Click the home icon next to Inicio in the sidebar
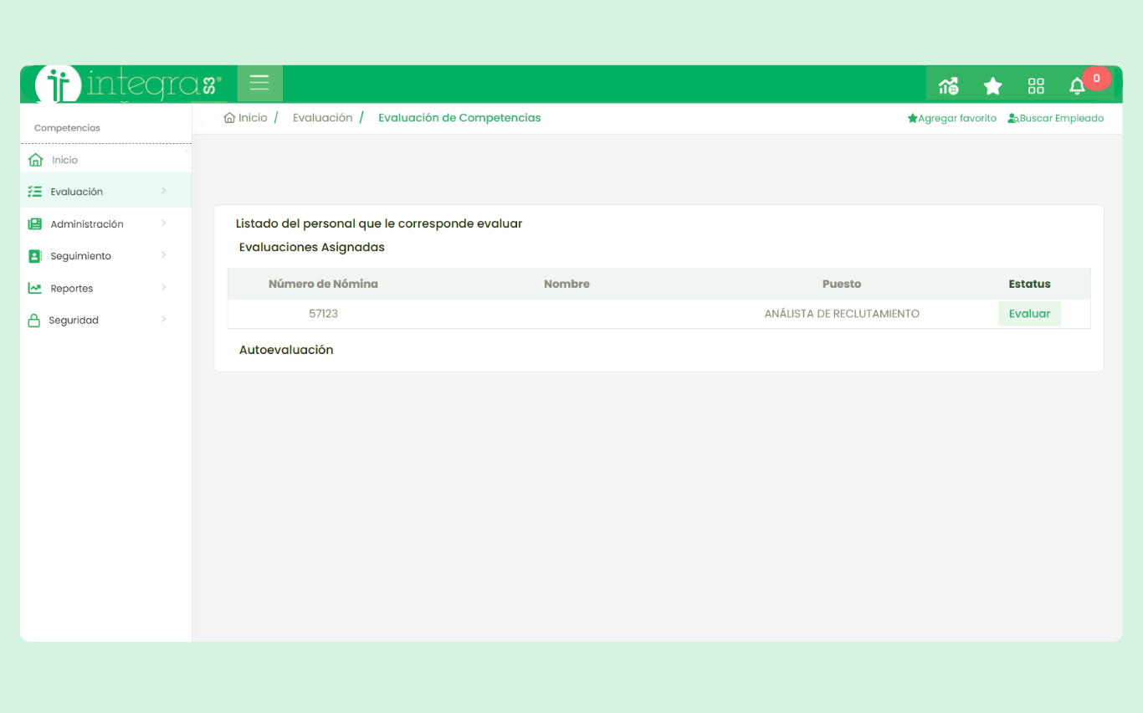The image size is (1143, 713). click(35, 160)
